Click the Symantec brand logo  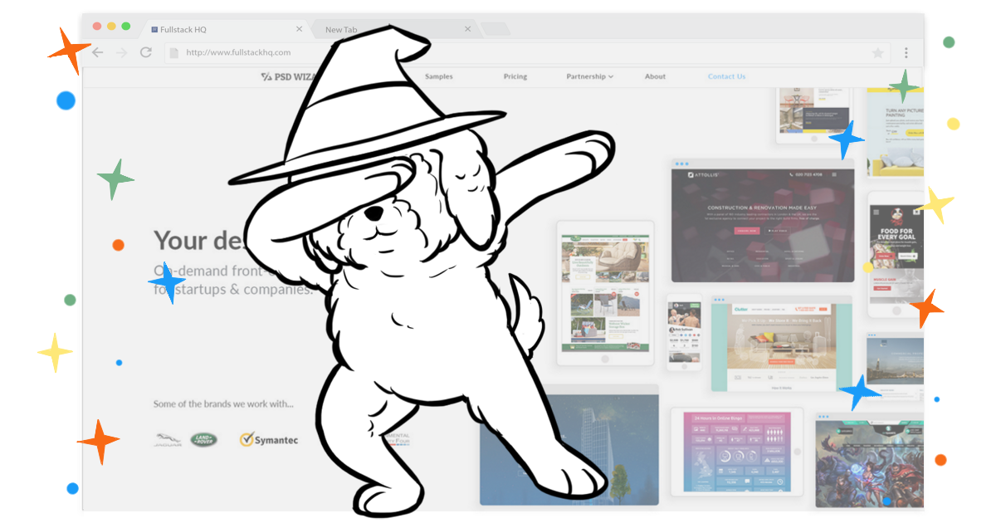266,438
